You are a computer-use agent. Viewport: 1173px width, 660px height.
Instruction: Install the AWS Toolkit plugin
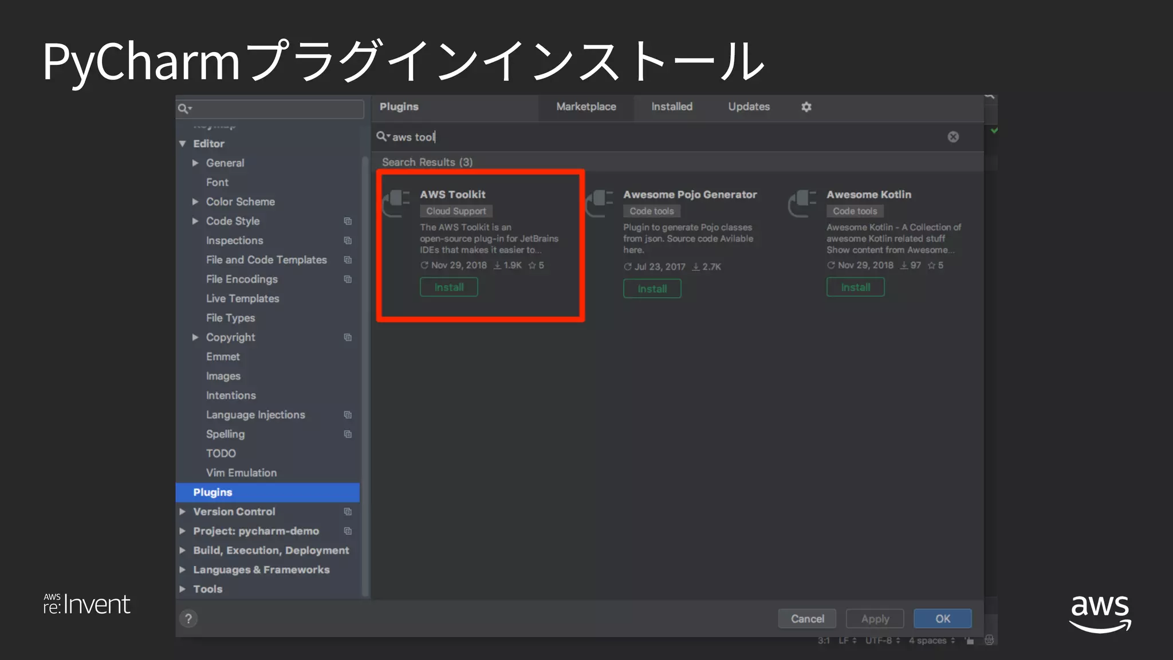pyautogui.click(x=448, y=287)
